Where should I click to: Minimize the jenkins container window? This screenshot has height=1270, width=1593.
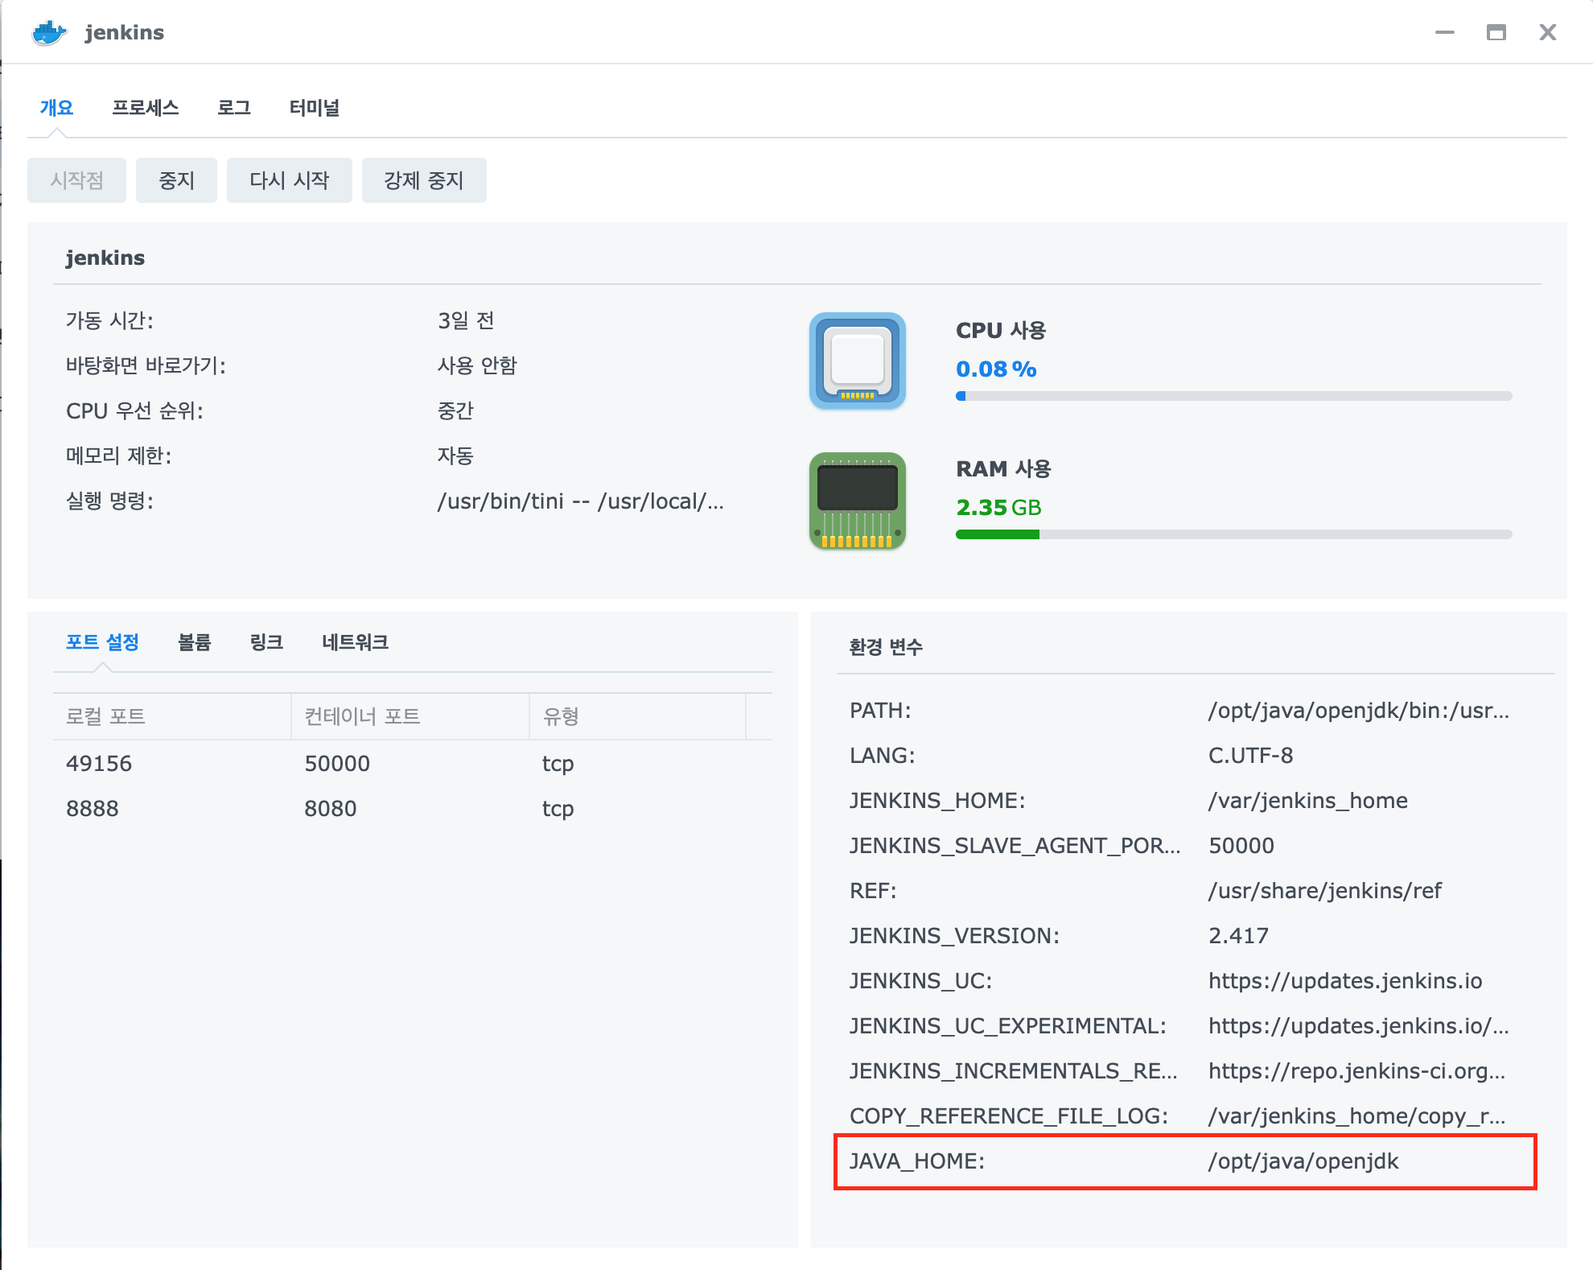pos(1444,33)
